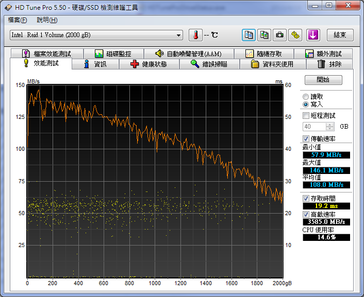Switch to the 隨機存取 tab
This screenshot has width=364, height=297.
coord(263,54)
